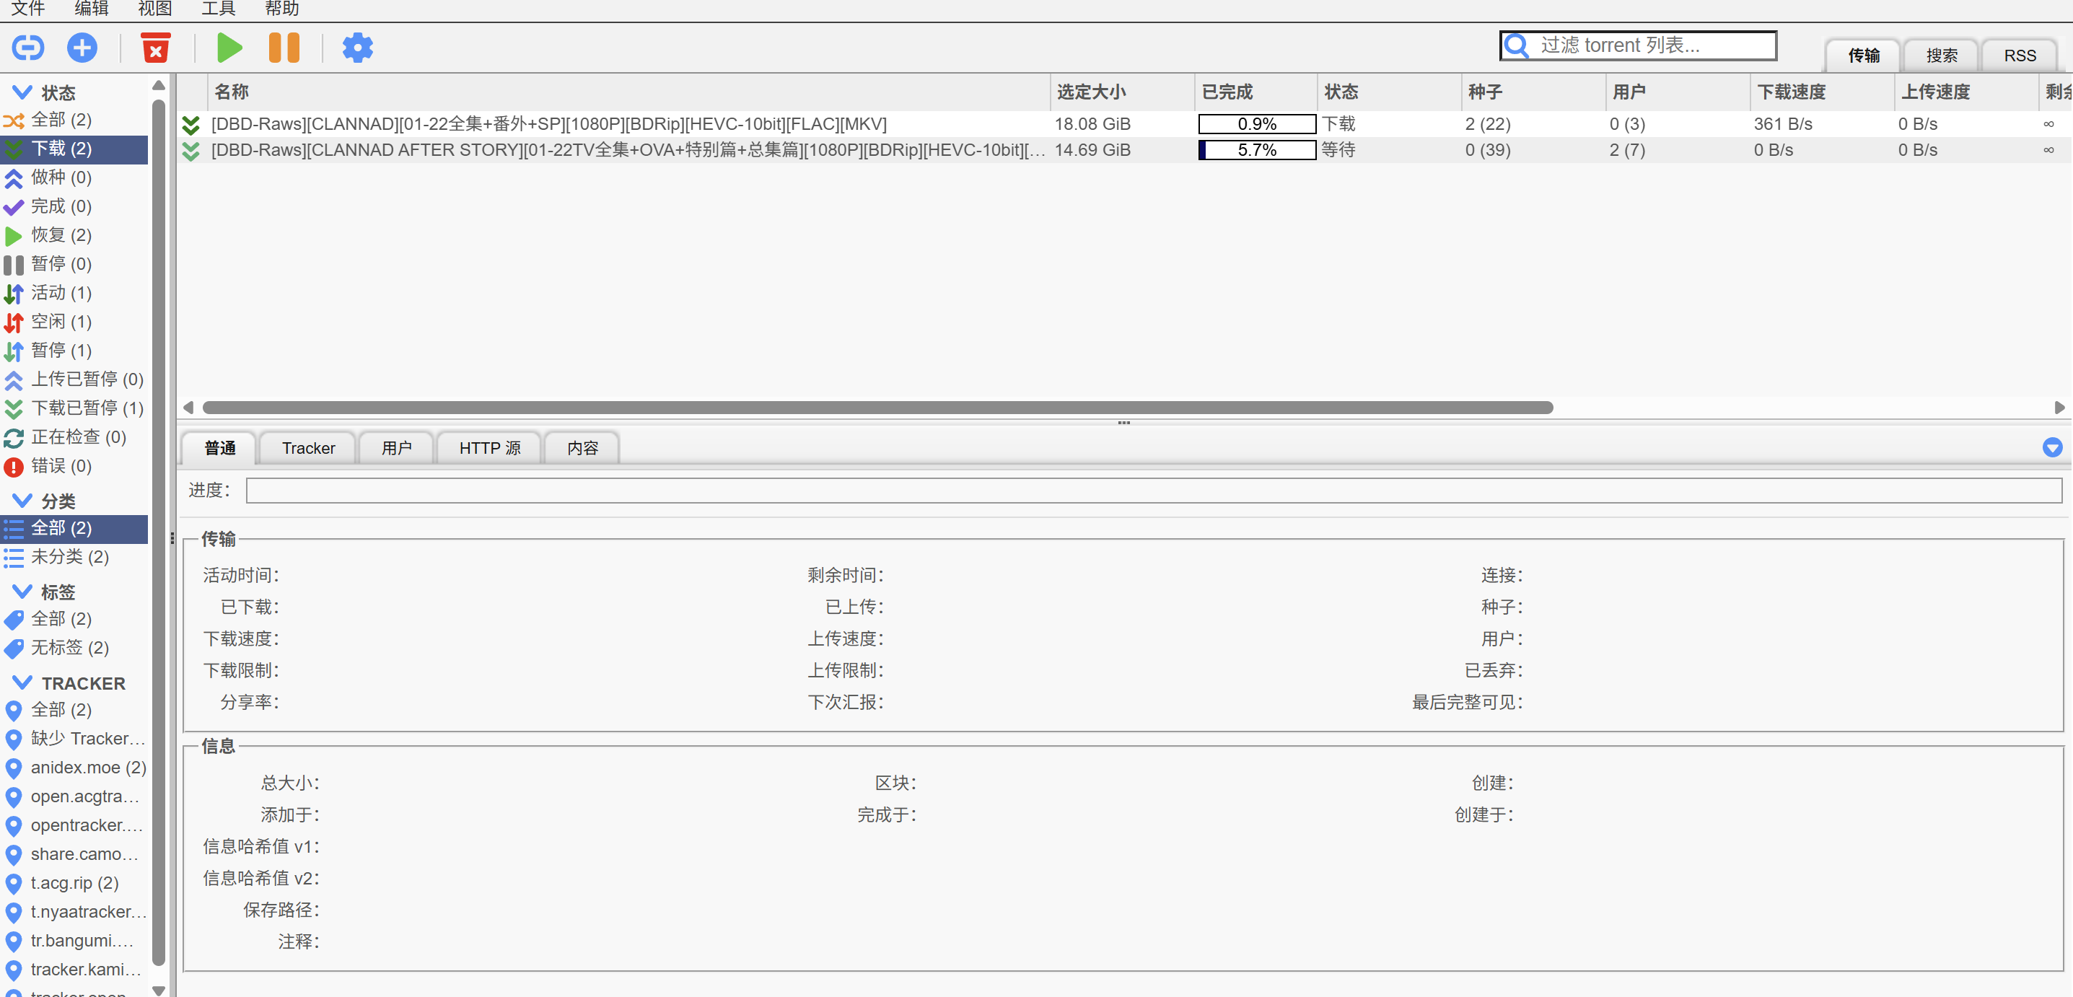Click the add torrent link icon
Image resolution: width=2073 pixels, height=997 pixels.
pos(28,48)
